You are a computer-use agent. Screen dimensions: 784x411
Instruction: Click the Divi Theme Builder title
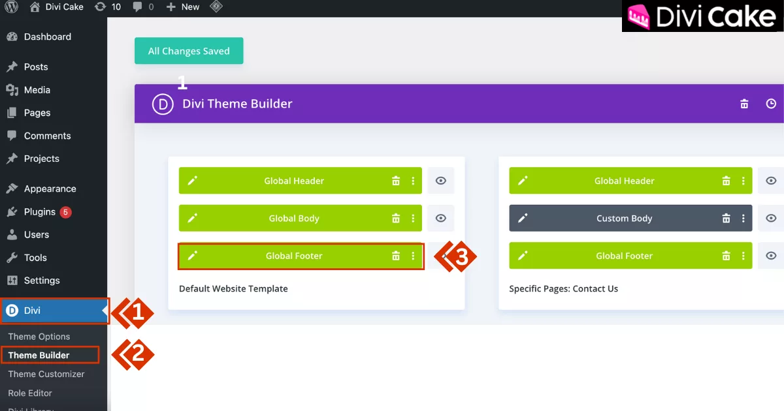pos(237,104)
